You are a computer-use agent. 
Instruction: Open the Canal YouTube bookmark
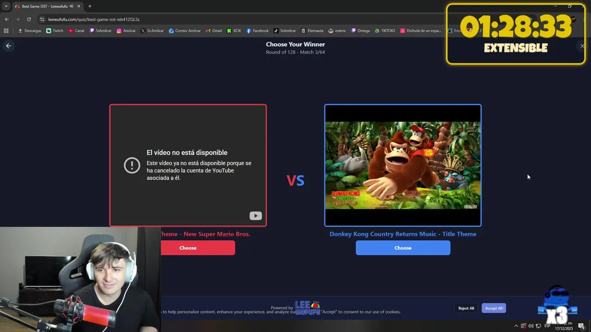coord(76,31)
